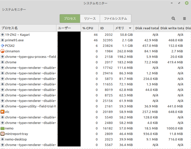Click the vlc cone icon

coord(2,112)
